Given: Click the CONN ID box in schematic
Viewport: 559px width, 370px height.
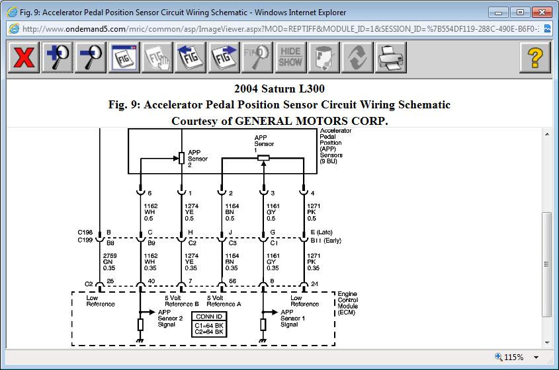Looking at the screenshot, I should [209, 324].
